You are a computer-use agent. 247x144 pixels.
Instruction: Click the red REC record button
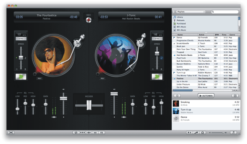point(89,20)
